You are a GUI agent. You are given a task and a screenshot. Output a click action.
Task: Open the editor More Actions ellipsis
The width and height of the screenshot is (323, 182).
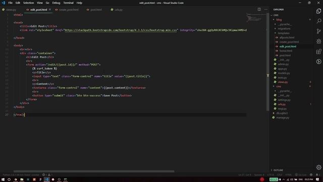266,9
